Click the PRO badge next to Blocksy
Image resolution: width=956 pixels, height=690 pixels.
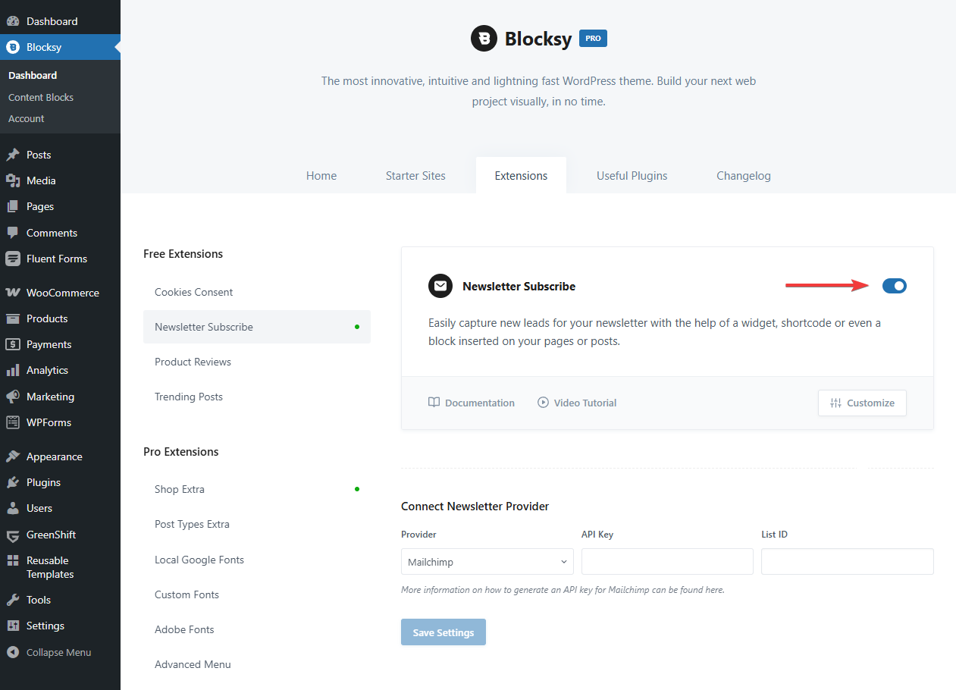coord(593,38)
